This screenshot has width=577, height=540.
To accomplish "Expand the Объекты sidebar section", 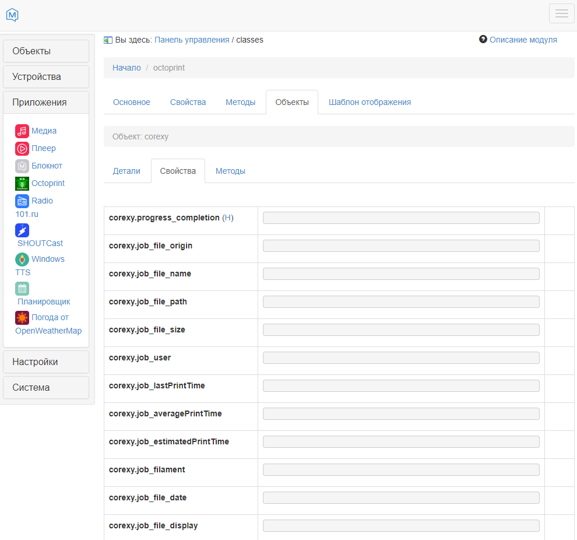I will click(46, 51).
